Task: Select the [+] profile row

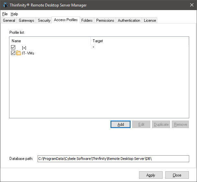Action: 99,47
